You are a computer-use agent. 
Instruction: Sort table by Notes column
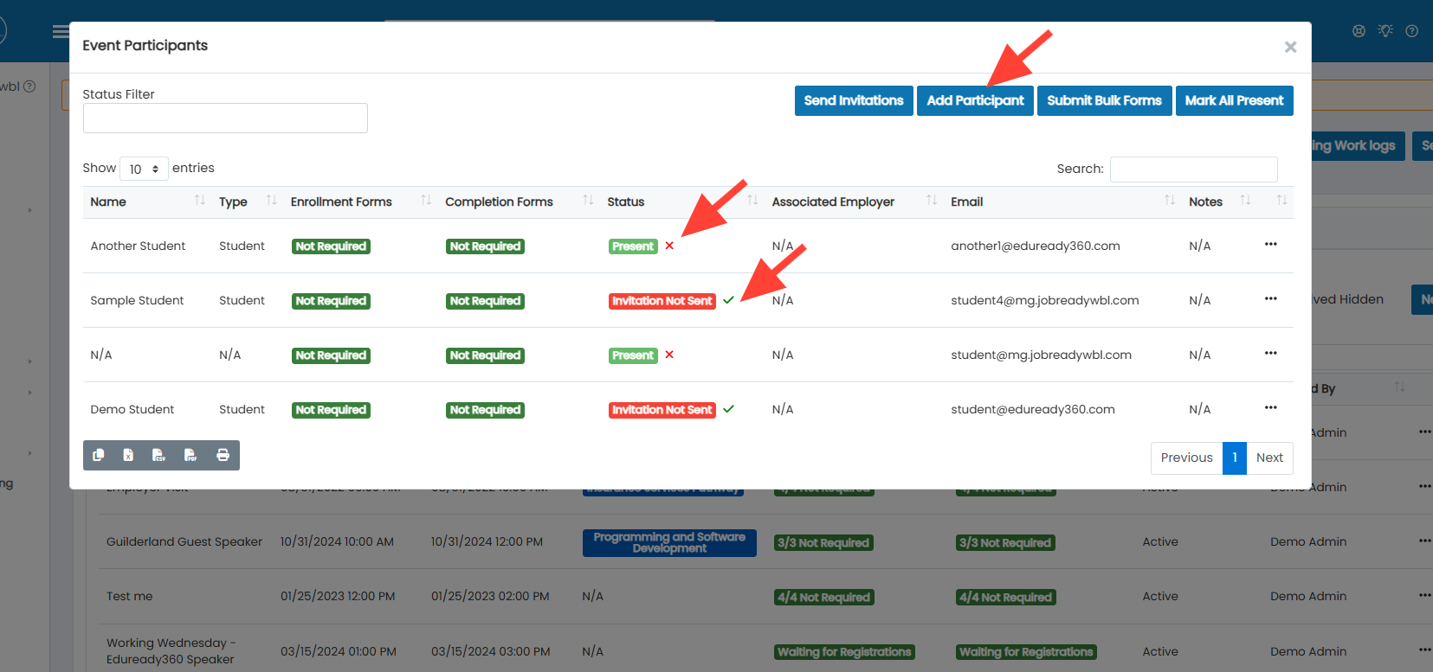pos(1219,202)
